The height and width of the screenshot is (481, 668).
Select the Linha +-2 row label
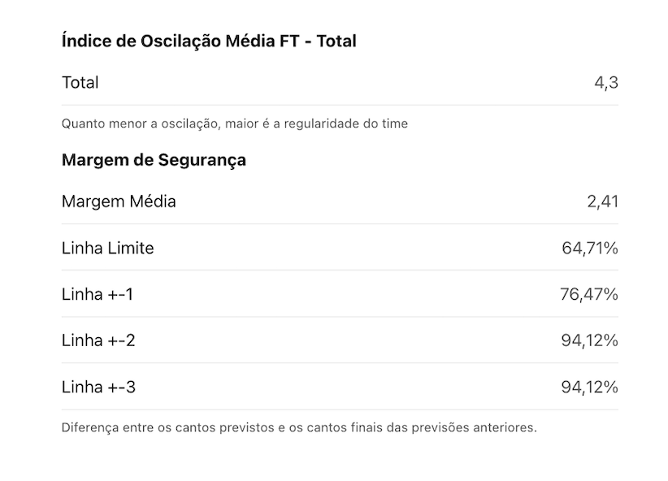point(98,340)
